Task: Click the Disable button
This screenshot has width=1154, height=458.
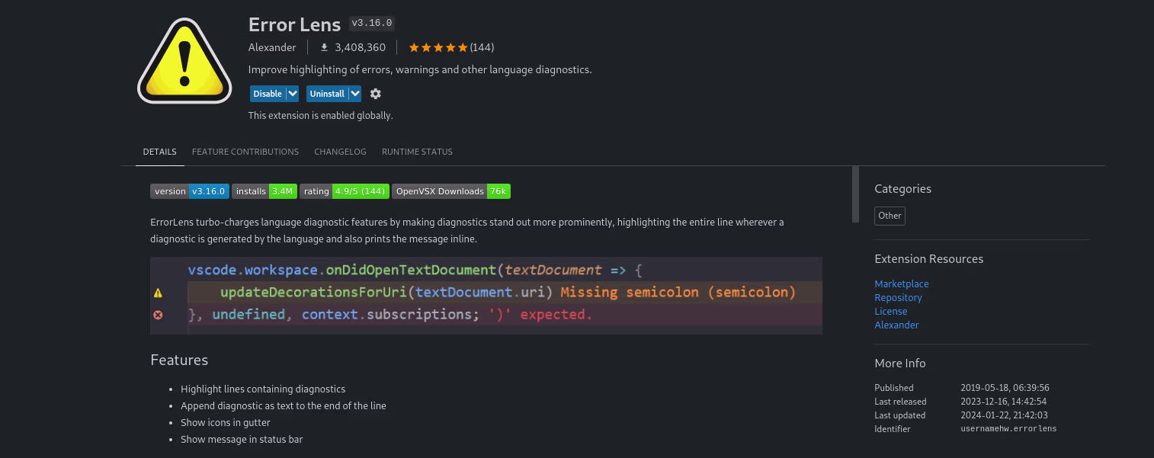Action: (268, 94)
